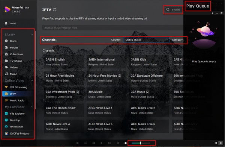Open the 24 Hour Free Movies channel

click(x=64, y=78)
